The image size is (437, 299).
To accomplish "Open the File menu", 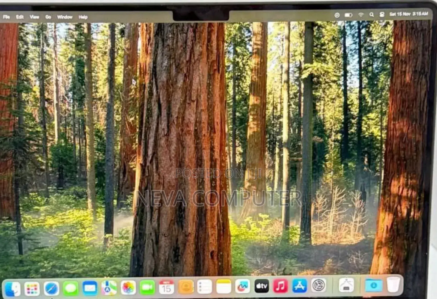I will 6,17.
